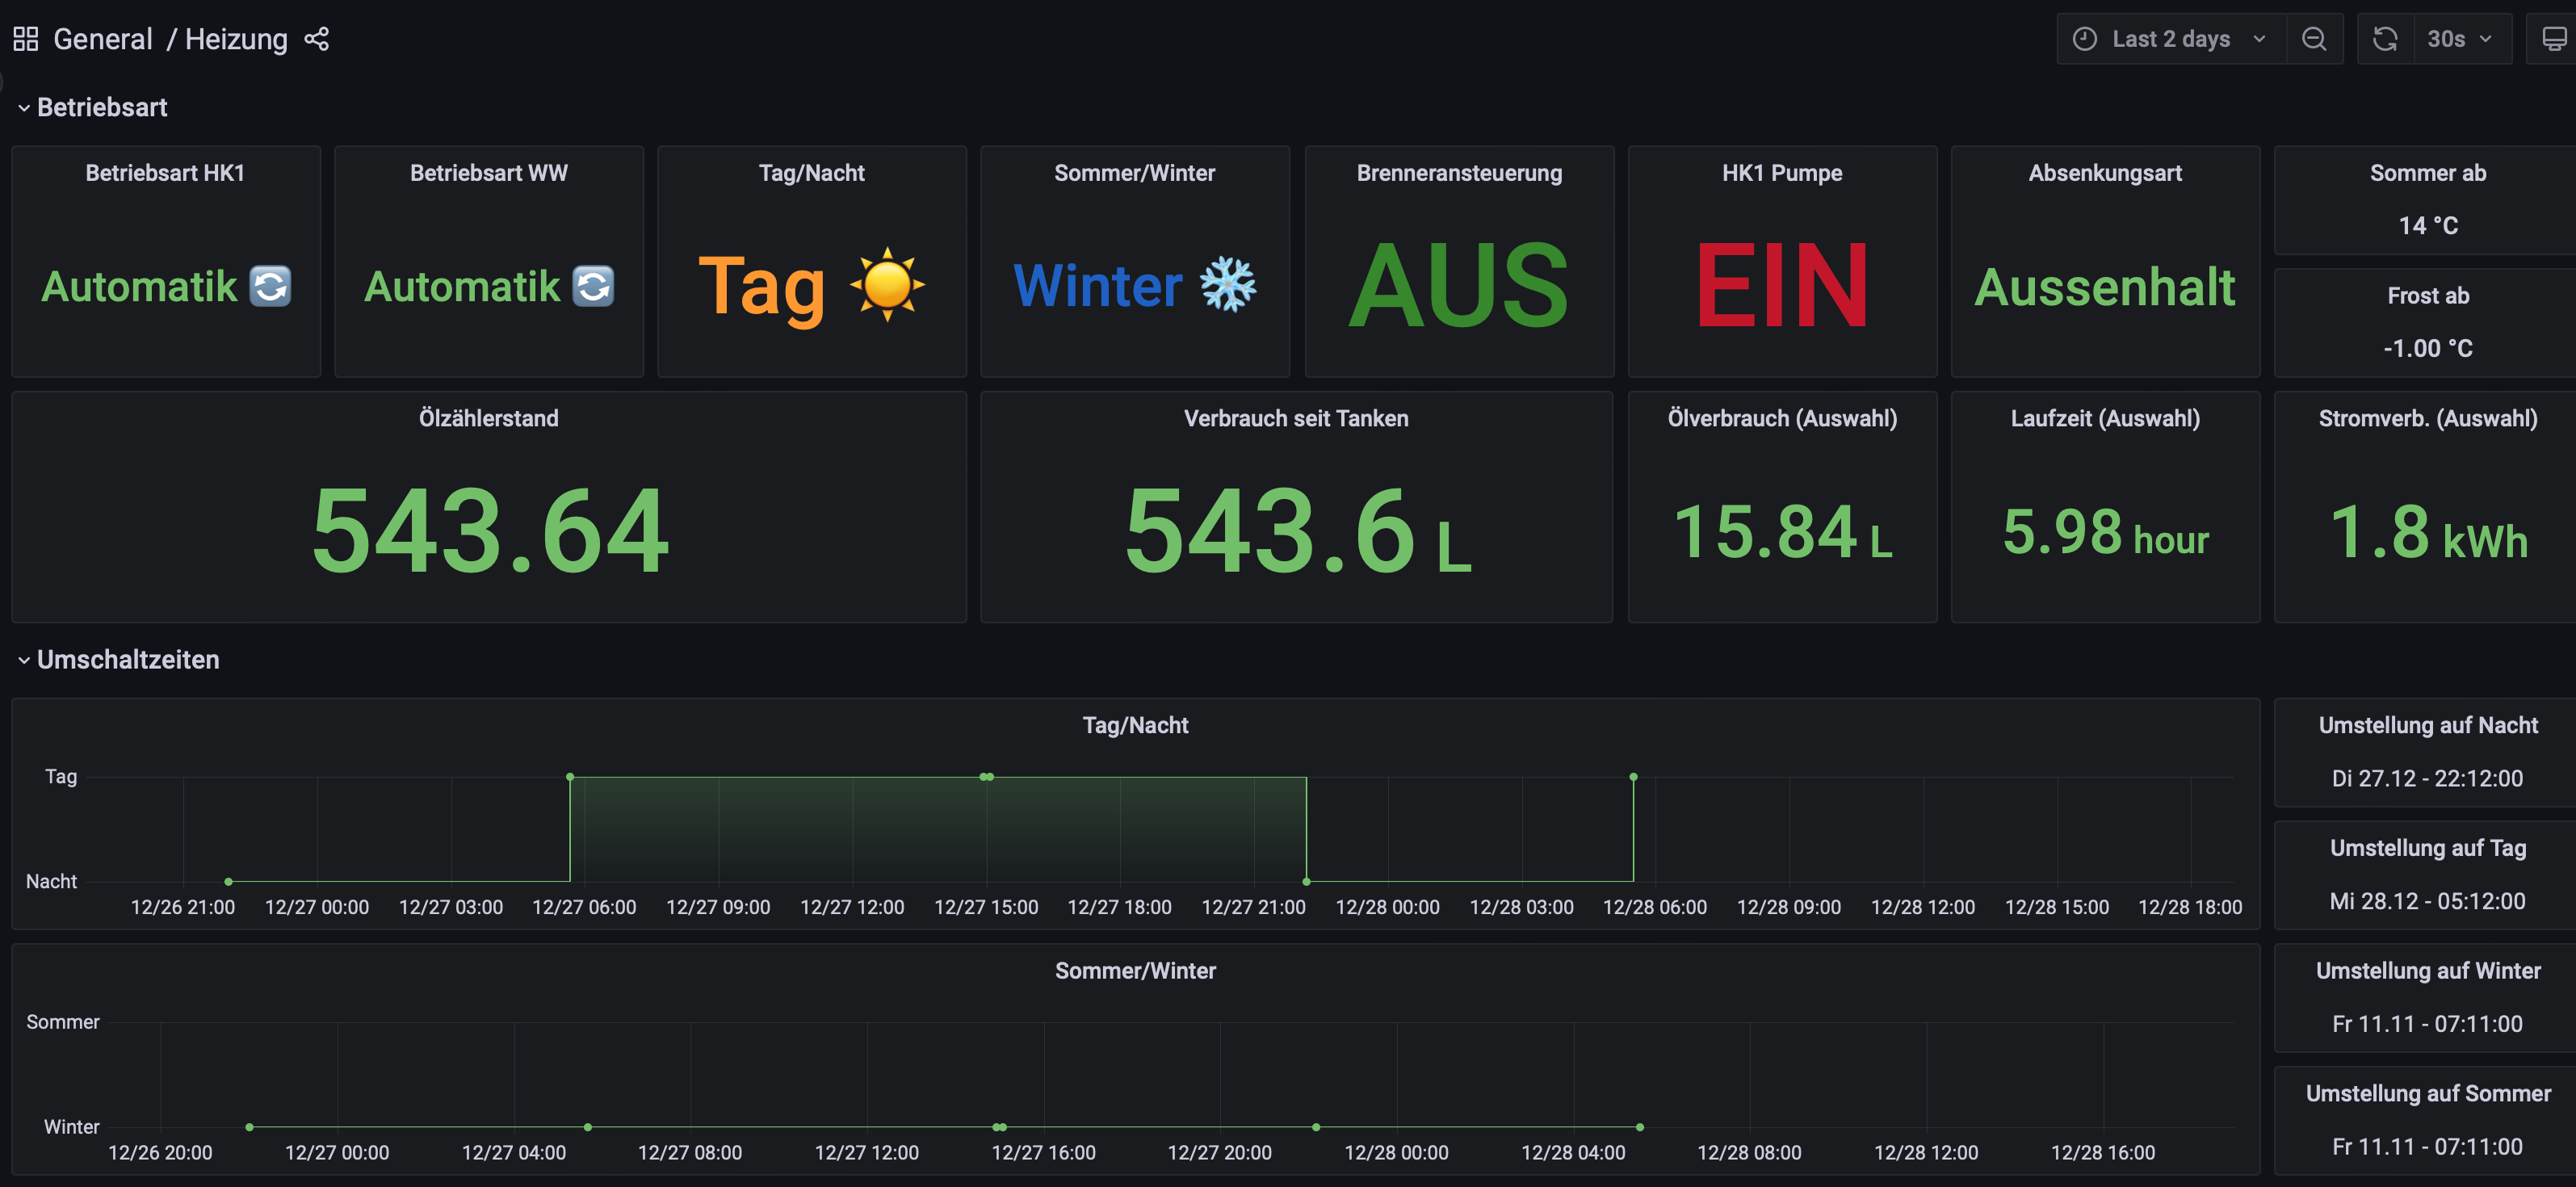
Task: Click the dashboards grid icon
Action: [25, 39]
